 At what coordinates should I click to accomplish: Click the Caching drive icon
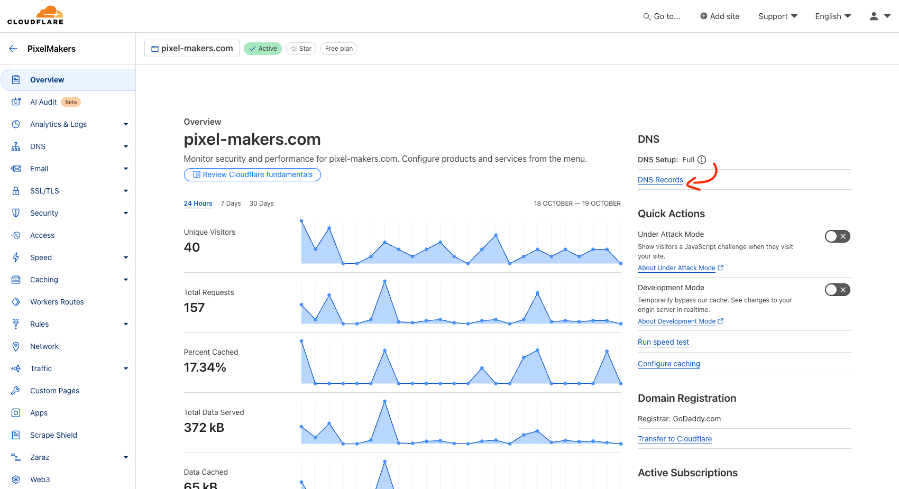click(16, 280)
